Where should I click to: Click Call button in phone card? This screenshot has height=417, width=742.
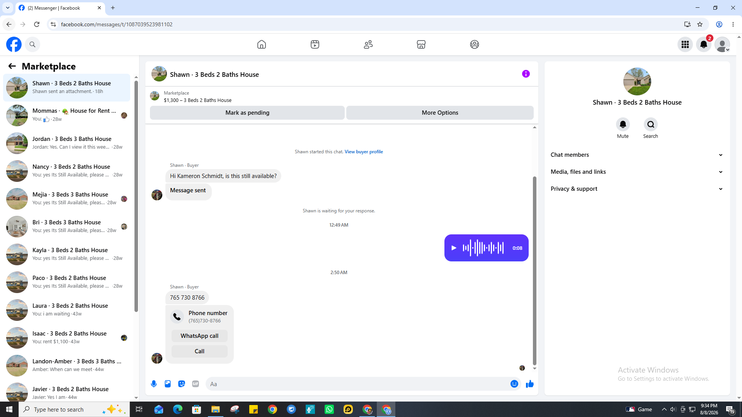click(x=199, y=351)
